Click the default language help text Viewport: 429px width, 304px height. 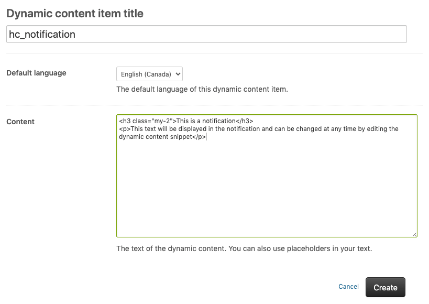pyautogui.click(x=202, y=89)
